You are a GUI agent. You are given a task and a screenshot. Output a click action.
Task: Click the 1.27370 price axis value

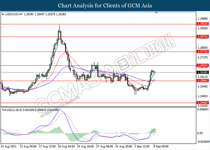(x=203, y=58)
